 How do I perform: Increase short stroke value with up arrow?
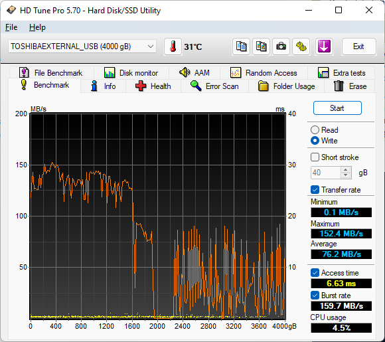[x=346, y=170]
